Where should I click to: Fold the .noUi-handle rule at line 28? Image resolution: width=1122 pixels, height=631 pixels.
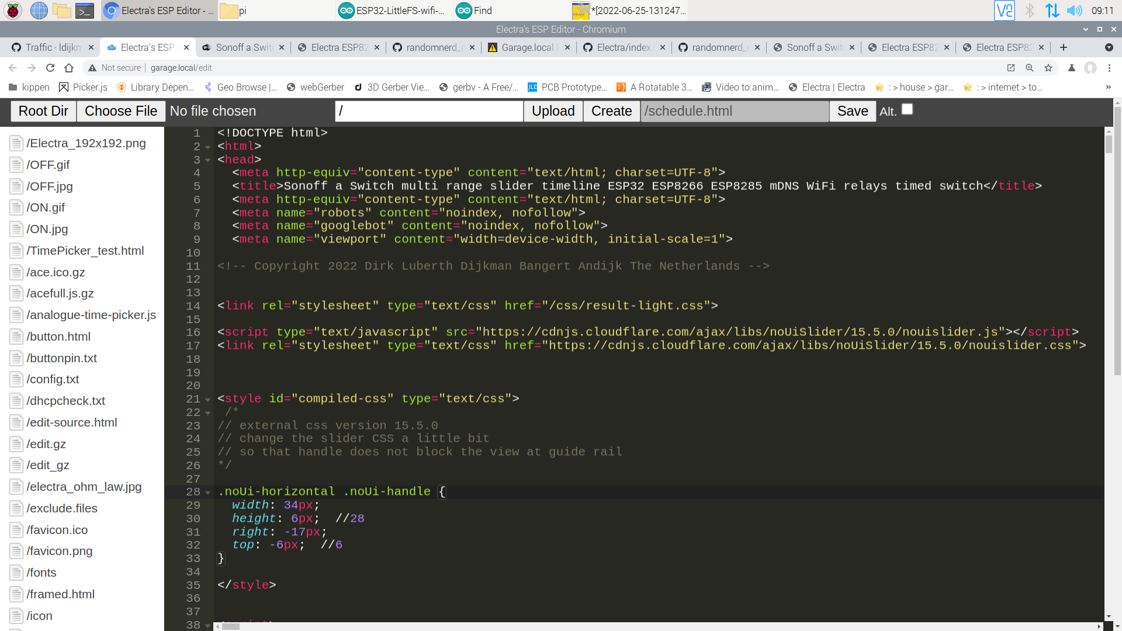point(207,493)
